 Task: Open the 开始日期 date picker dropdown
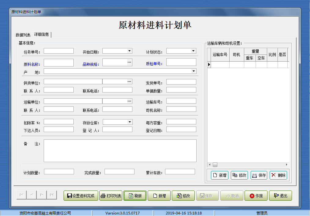click(129, 51)
